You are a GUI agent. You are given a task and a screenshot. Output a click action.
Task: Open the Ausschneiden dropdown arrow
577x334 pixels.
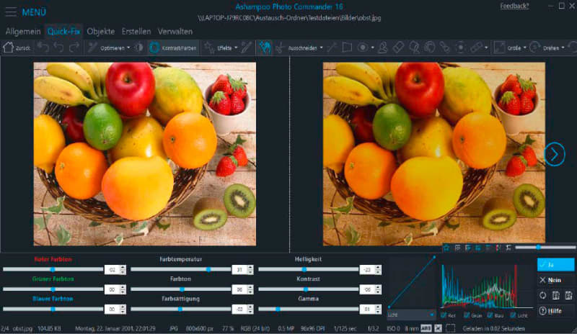pos(321,48)
